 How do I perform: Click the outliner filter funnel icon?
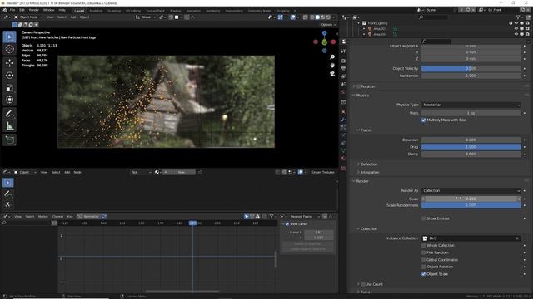point(518,17)
